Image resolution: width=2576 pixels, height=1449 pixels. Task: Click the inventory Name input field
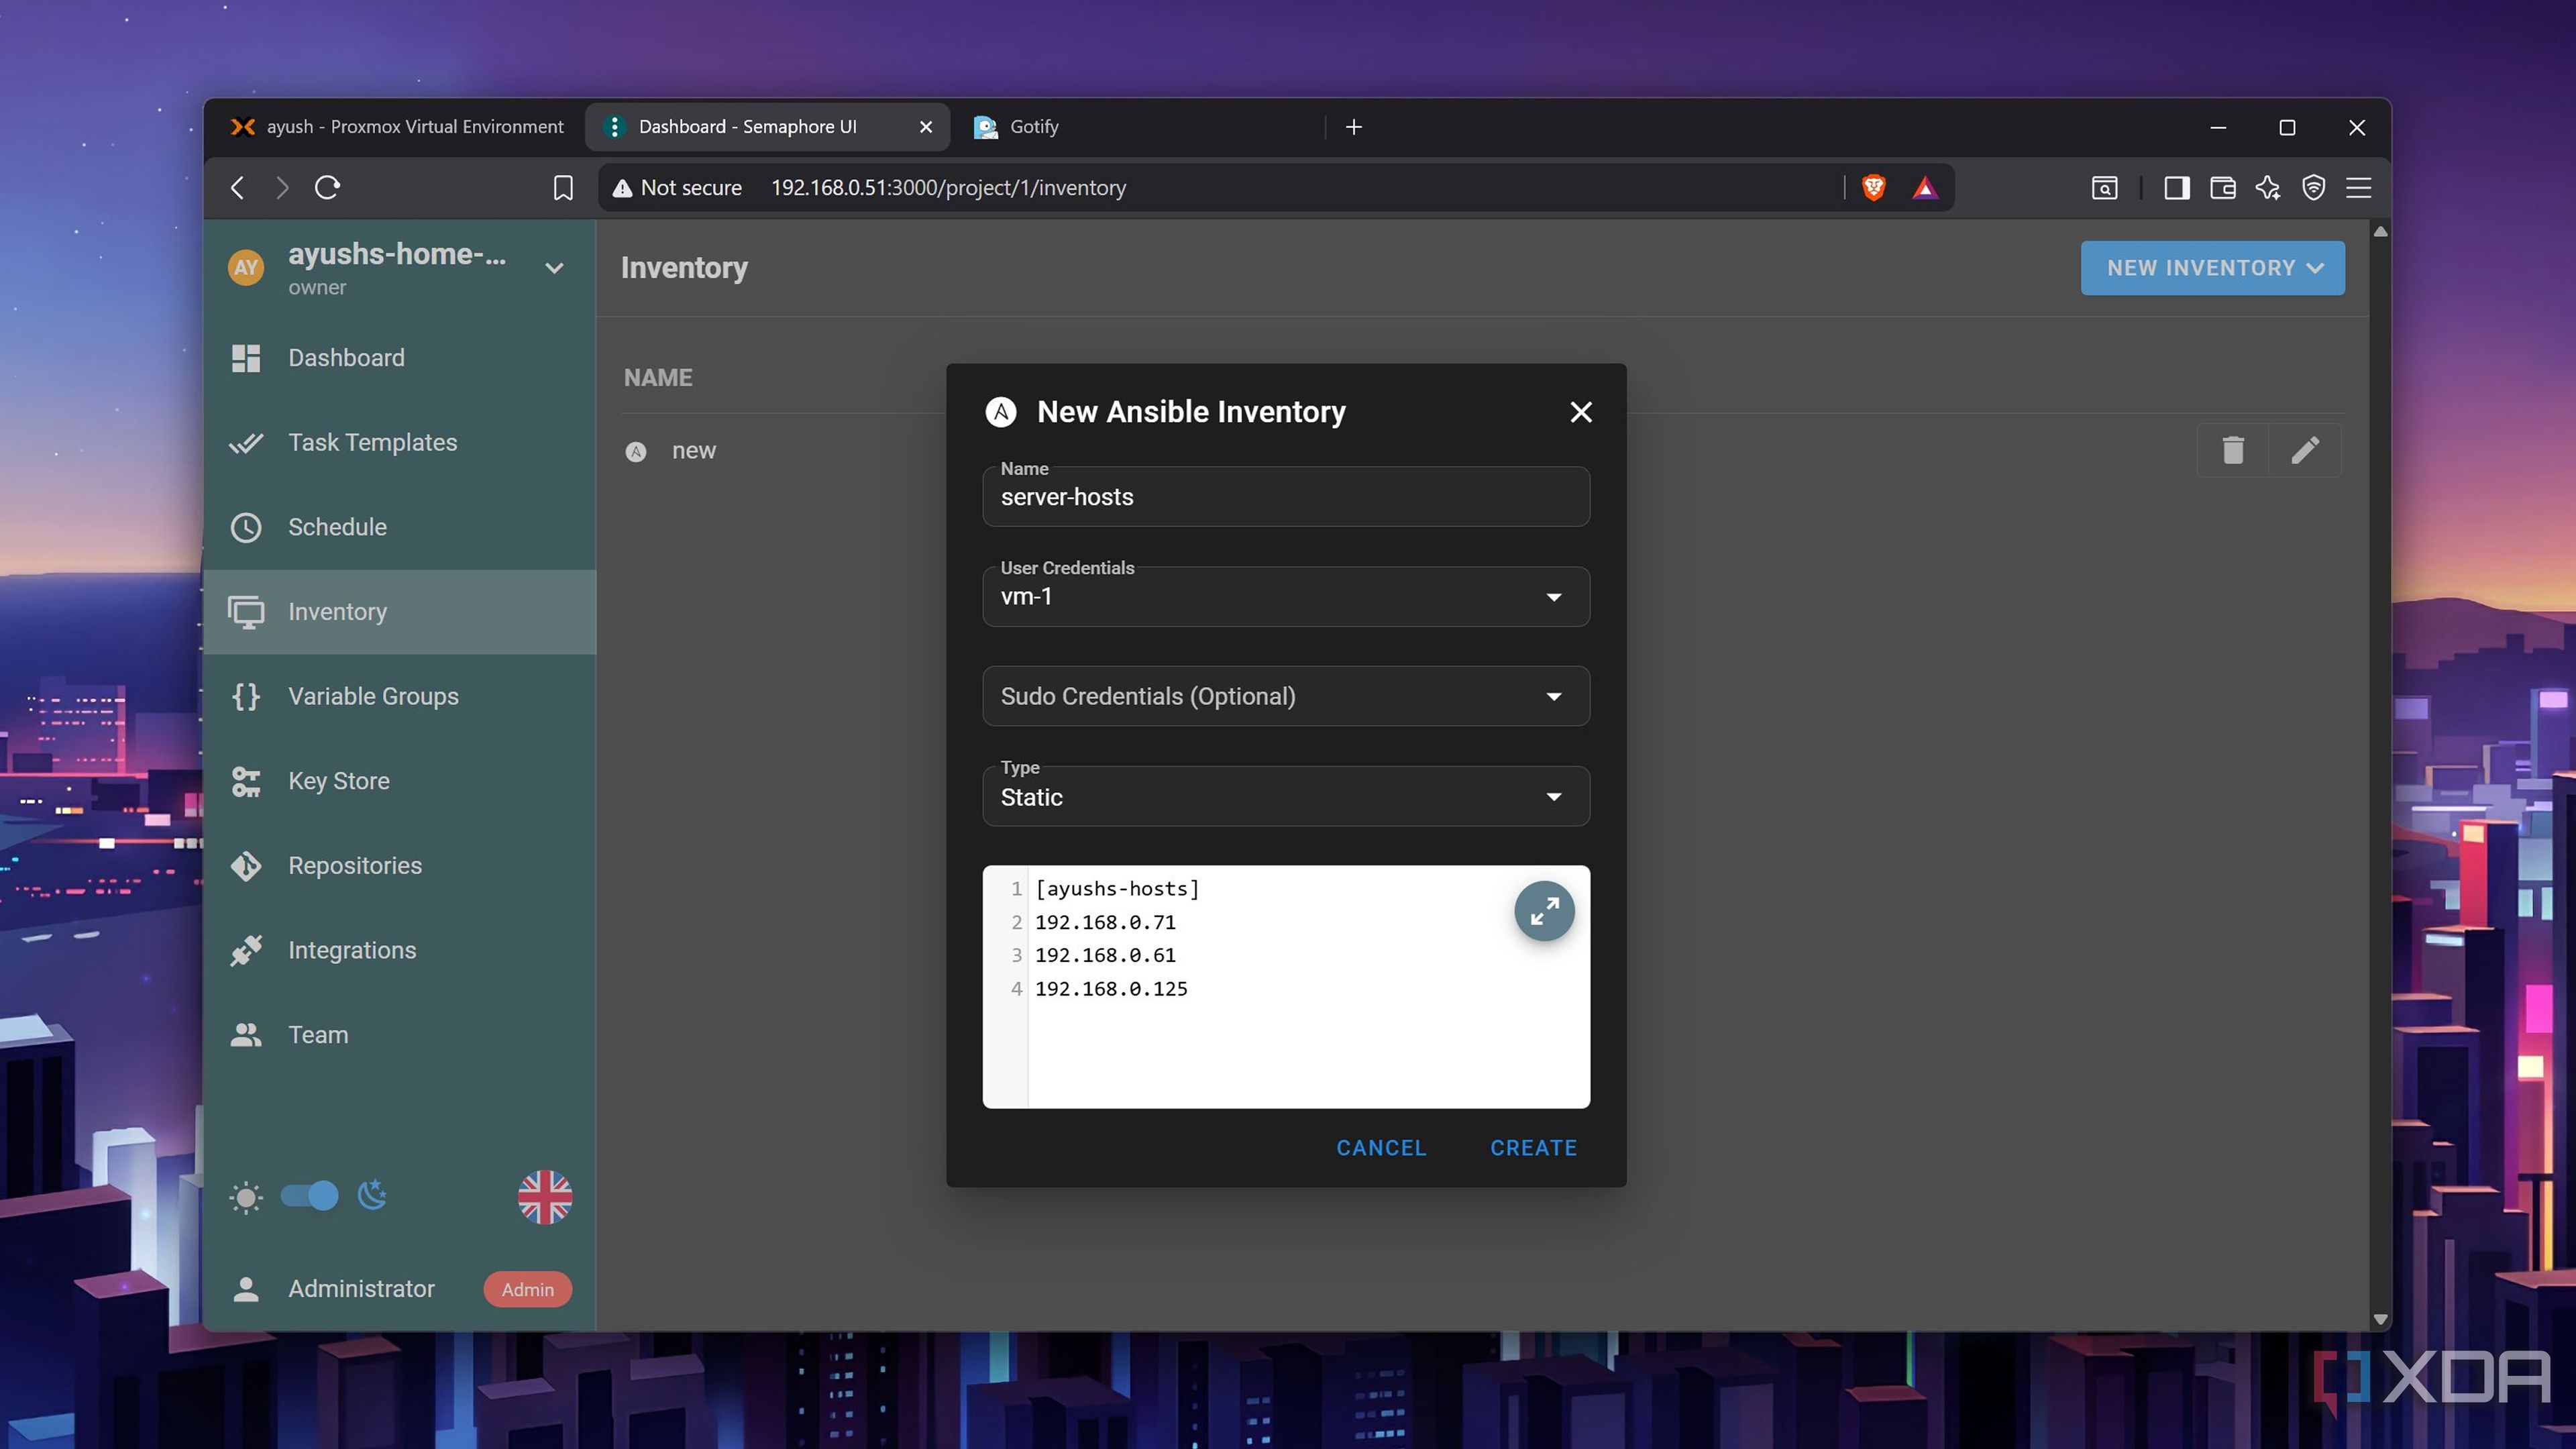pos(1286,497)
